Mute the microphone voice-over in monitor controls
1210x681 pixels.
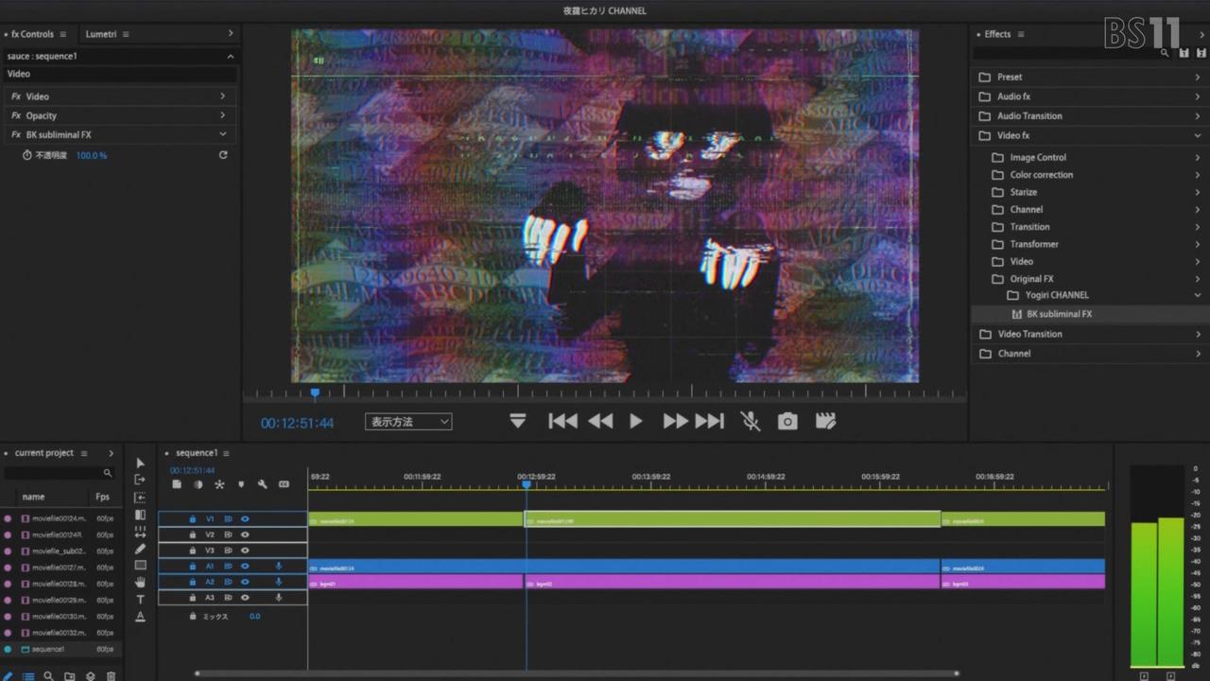click(751, 422)
